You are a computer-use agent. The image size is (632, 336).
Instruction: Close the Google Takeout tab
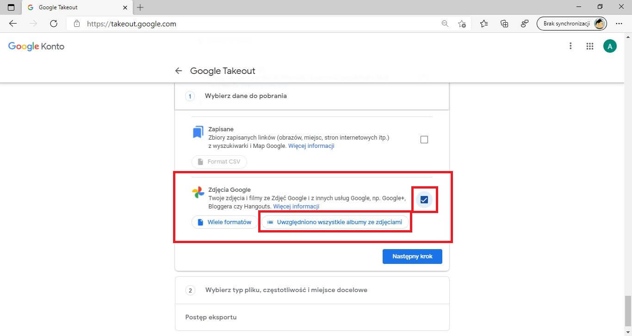(x=125, y=7)
